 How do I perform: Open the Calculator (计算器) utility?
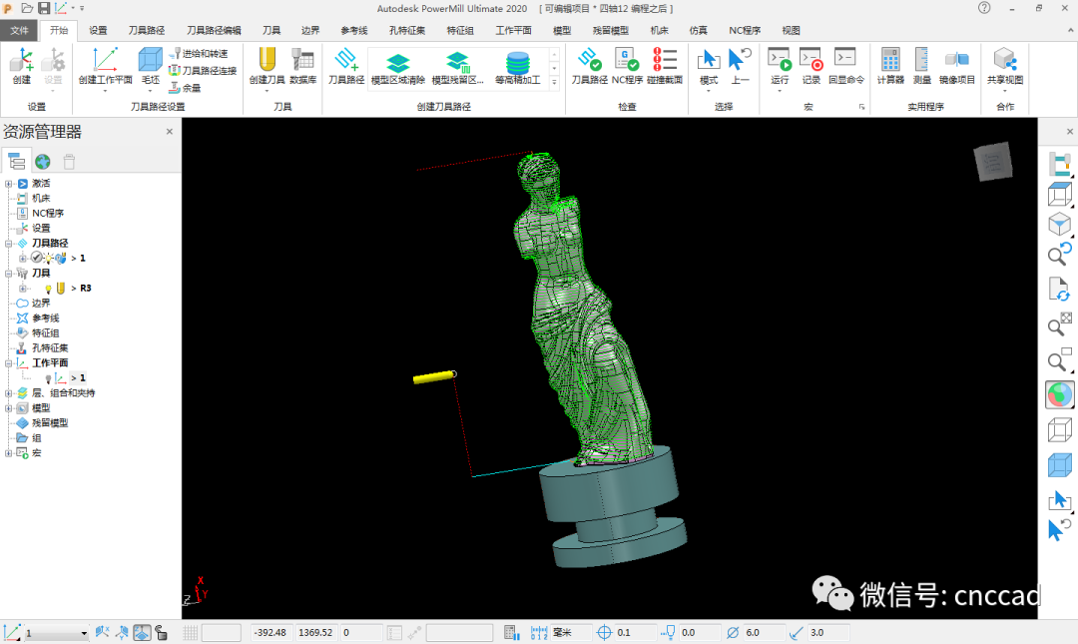pos(890,62)
